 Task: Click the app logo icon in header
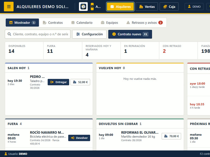83,7
